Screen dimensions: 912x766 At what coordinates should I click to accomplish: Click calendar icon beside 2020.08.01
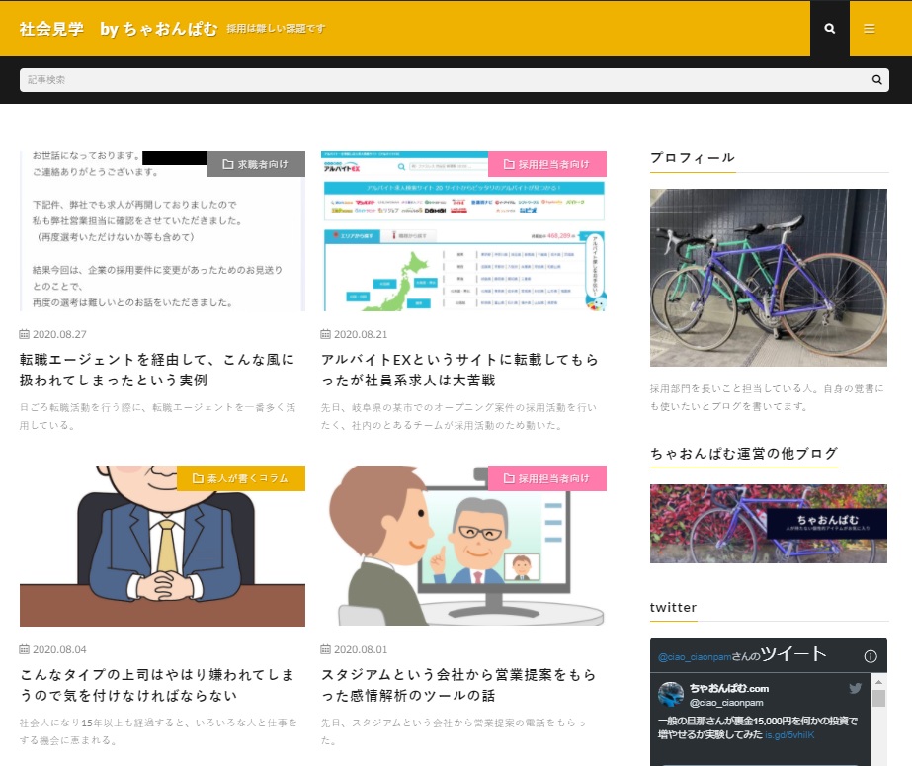[326, 649]
